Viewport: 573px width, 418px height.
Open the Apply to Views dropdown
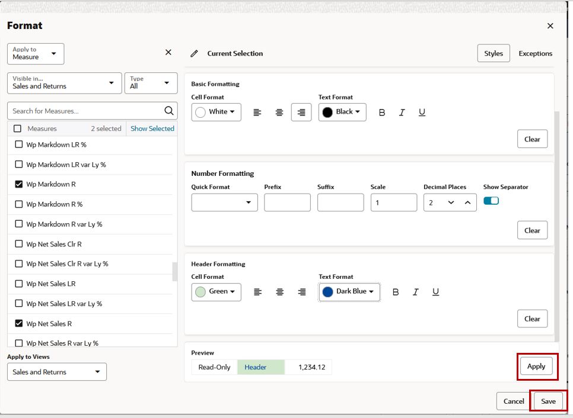pos(56,372)
